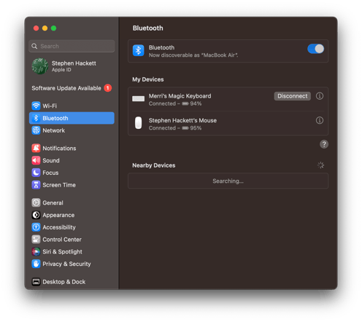Click the Appearance icon
The height and width of the screenshot is (322, 362).
point(36,215)
